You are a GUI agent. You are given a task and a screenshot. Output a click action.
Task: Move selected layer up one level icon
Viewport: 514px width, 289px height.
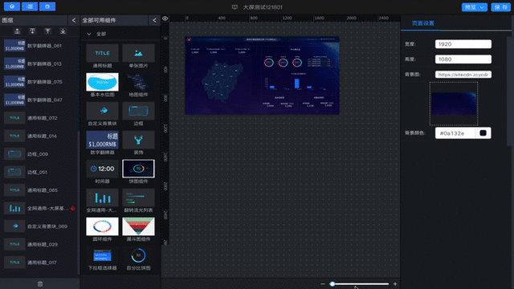click(17, 31)
